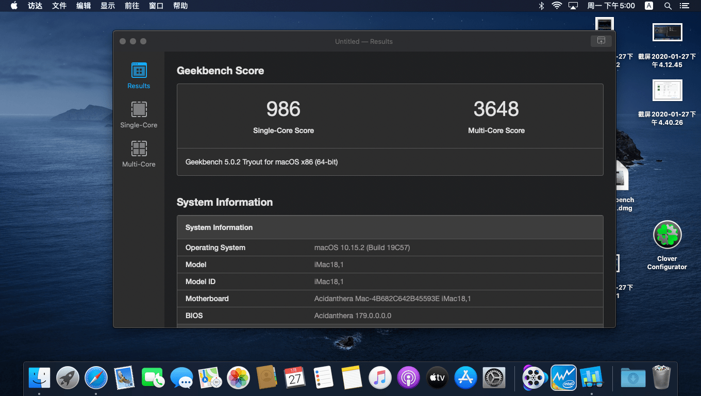The height and width of the screenshot is (396, 701).
Task: Open the 窗口 menu
Action: click(156, 6)
